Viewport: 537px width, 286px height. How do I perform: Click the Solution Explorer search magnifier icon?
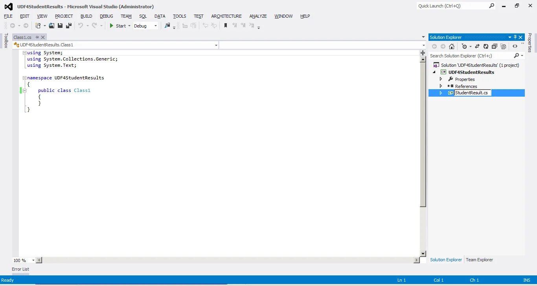coord(517,56)
